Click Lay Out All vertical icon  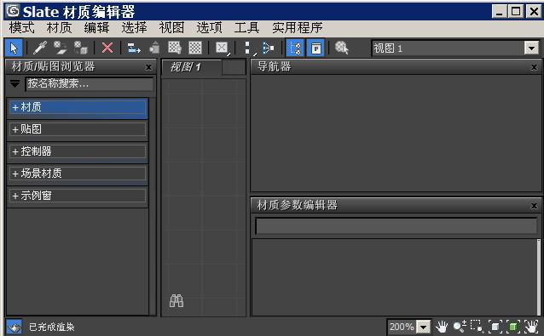click(x=249, y=48)
